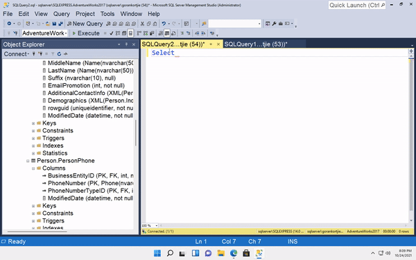Screen dimensions: 416x260
Task: Open Microsoft Edge from the taskbar
Action: click(x=234, y=253)
